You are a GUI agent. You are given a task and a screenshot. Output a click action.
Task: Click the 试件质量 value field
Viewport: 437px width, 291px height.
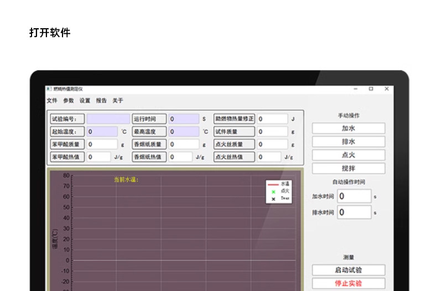pyautogui.click(x=272, y=132)
